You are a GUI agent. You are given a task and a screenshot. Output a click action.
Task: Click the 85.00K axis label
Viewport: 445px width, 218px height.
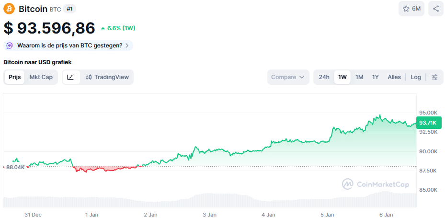click(428, 190)
